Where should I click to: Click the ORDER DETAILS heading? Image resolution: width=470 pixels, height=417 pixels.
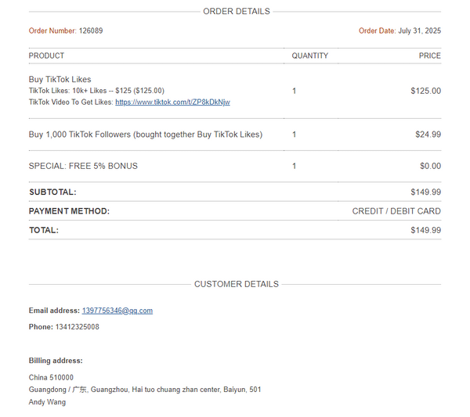[237, 12]
